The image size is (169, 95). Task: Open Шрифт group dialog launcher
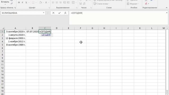pos(49,8)
